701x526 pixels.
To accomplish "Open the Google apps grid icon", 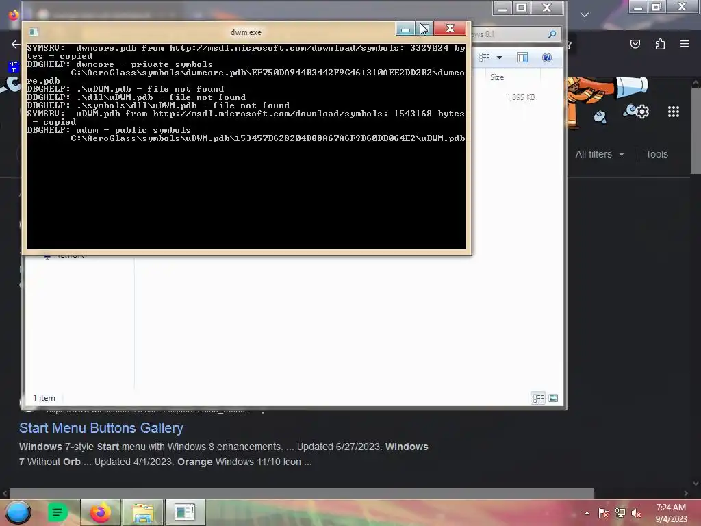I will (674, 112).
